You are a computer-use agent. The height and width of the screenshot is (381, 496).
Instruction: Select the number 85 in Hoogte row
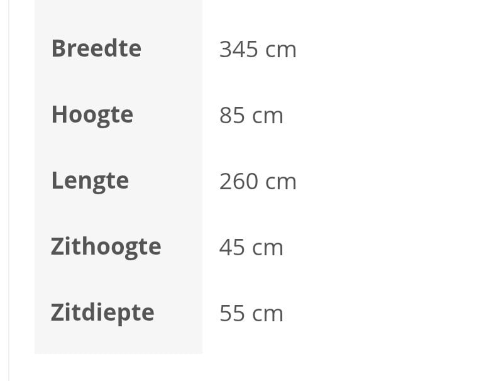231,116
